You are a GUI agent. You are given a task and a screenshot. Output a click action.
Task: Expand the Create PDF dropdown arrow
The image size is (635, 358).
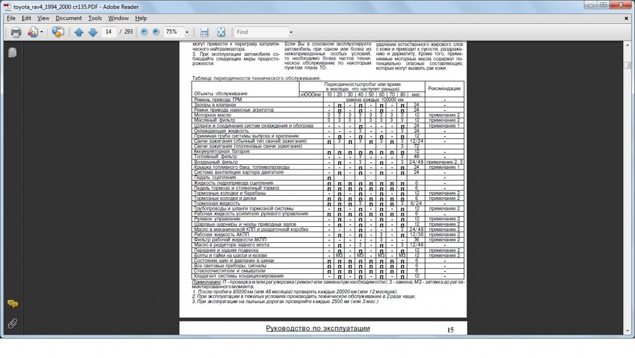tap(41, 32)
